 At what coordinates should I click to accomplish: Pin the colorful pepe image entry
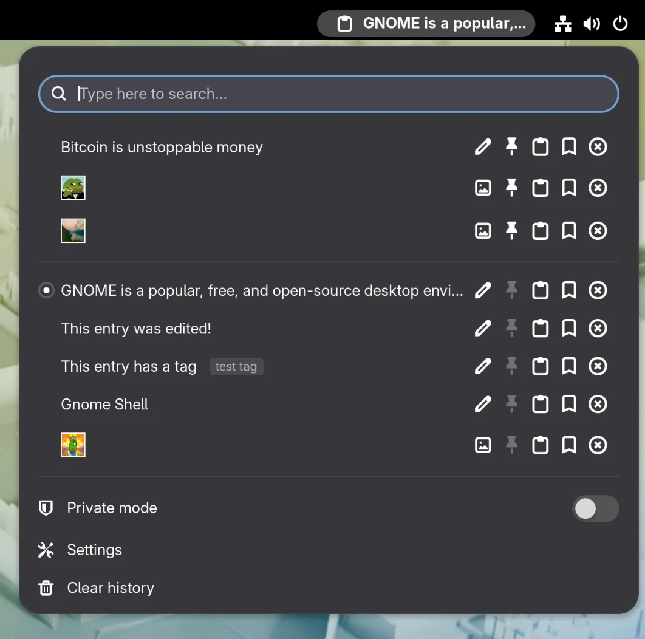tap(511, 445)
